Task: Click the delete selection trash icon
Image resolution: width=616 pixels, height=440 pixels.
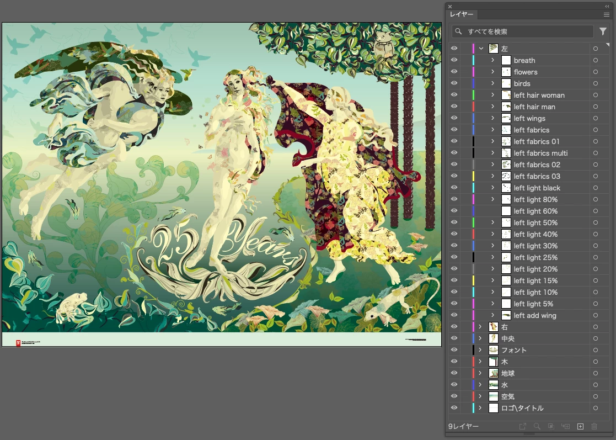Action: tap(594, 426)
